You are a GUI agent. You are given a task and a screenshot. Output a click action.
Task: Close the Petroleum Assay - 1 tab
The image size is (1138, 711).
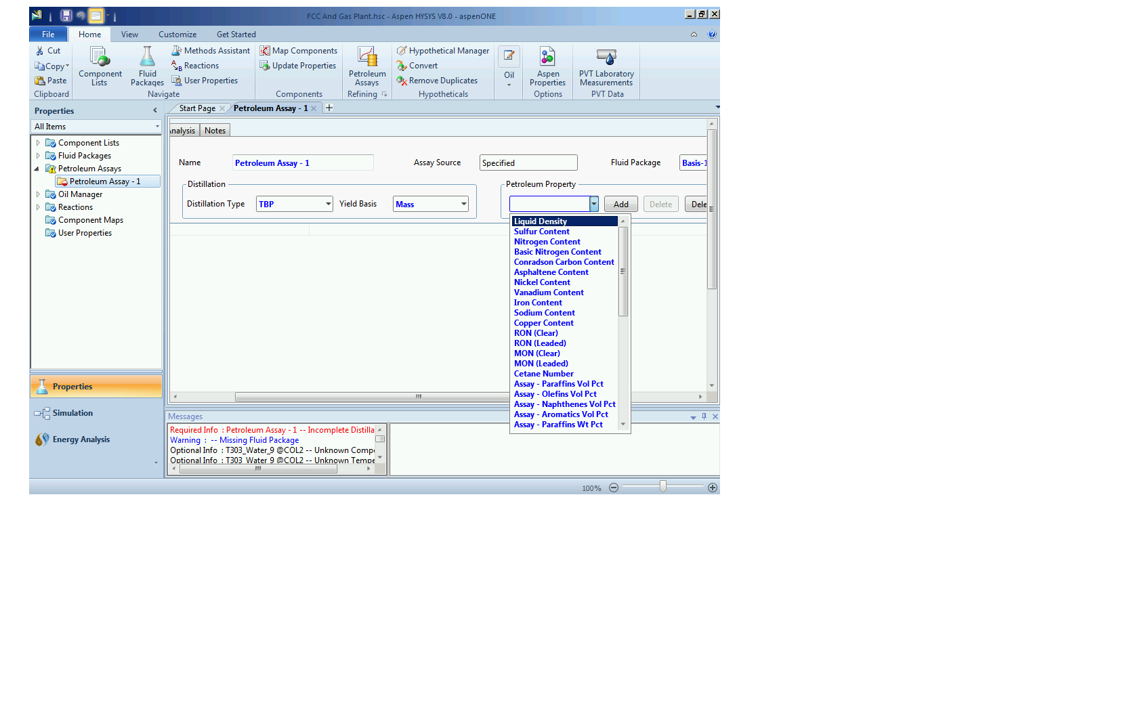314,108
